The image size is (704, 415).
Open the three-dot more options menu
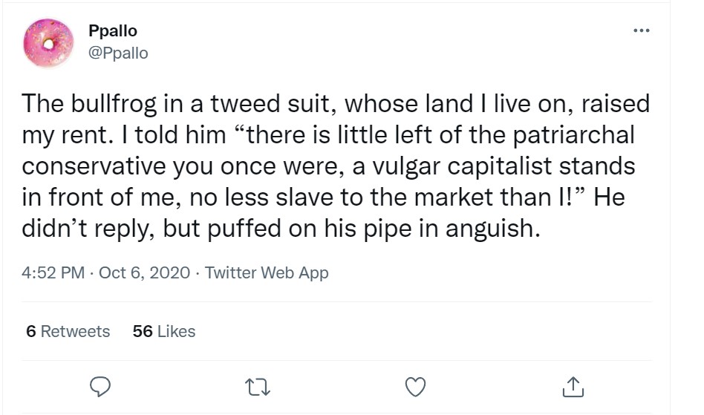(641, 30)
